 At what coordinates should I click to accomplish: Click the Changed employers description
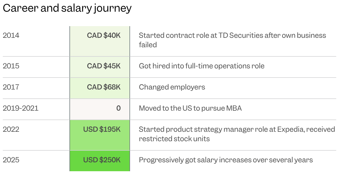coord(172,87)
